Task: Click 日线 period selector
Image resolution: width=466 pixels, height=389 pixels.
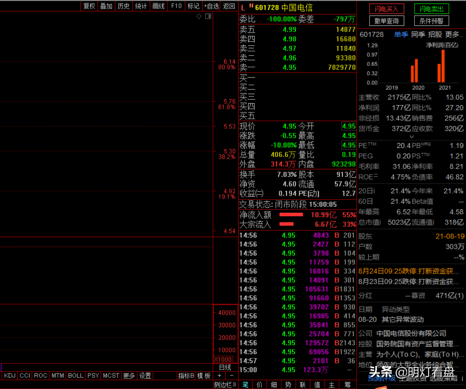Action: point(225,367)
